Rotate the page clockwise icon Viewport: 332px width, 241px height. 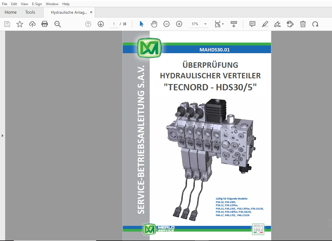(x=315, y=24)
